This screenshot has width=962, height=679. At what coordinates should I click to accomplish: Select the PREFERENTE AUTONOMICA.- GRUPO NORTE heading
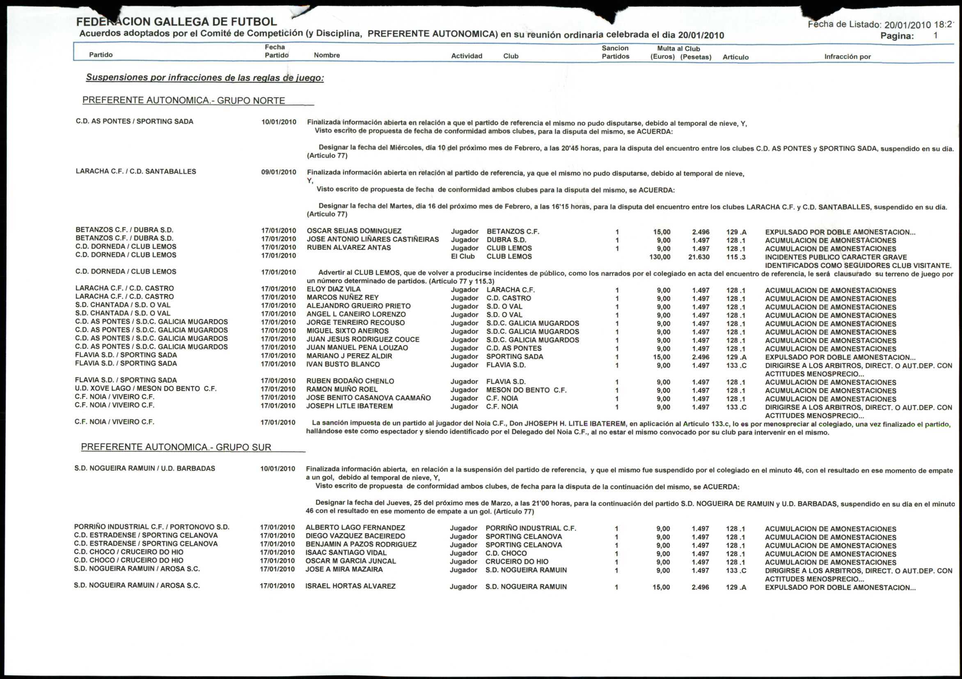point(183,100)
